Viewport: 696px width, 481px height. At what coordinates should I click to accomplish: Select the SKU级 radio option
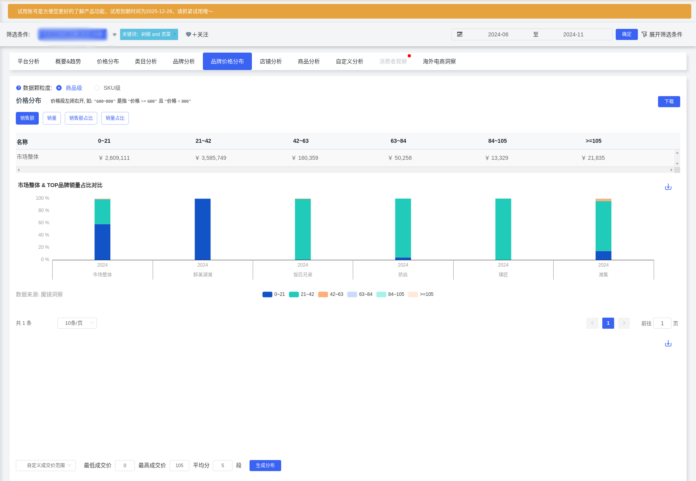(x=97, y=88)
